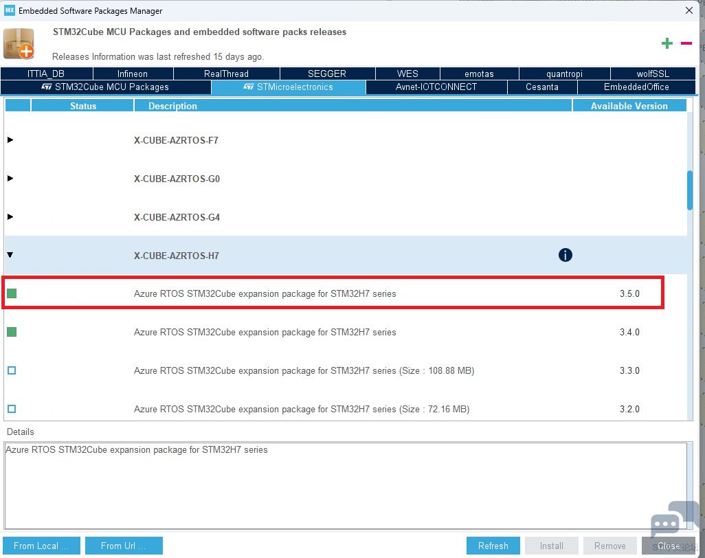Click the Status column header
This screenshot has width=705, height=558.
pyautogui.click(x=82, y=106)
